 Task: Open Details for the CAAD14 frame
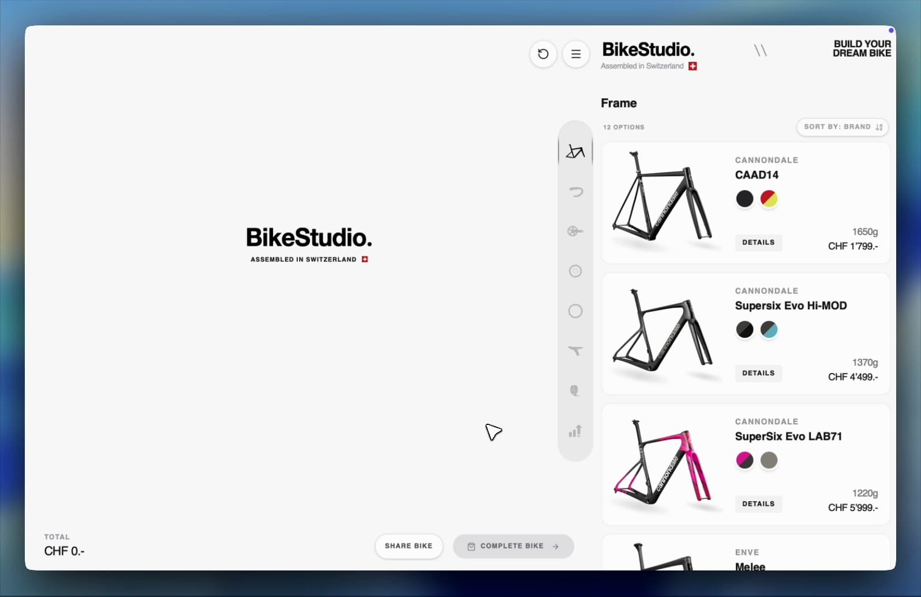click(758, 242)
